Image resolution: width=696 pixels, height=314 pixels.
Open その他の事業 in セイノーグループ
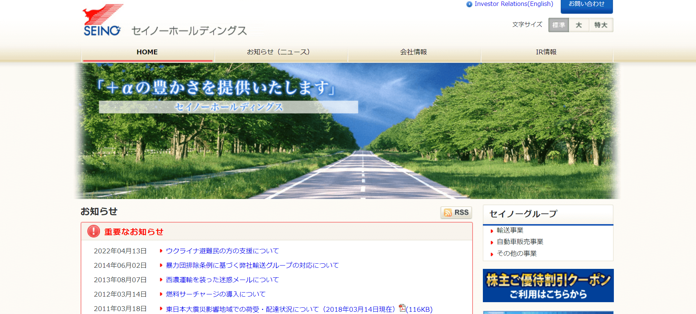[x=517, y=253]
